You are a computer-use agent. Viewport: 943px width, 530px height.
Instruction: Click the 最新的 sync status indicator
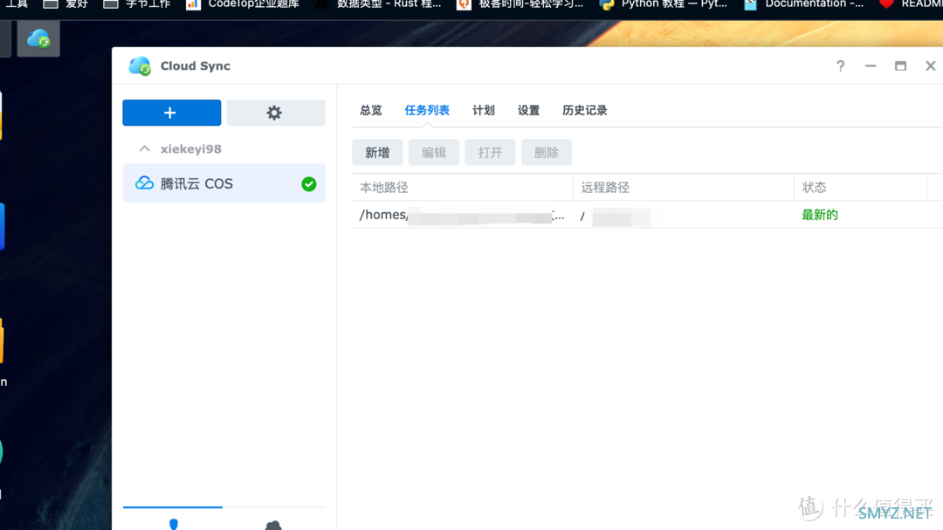coord(819,214)
